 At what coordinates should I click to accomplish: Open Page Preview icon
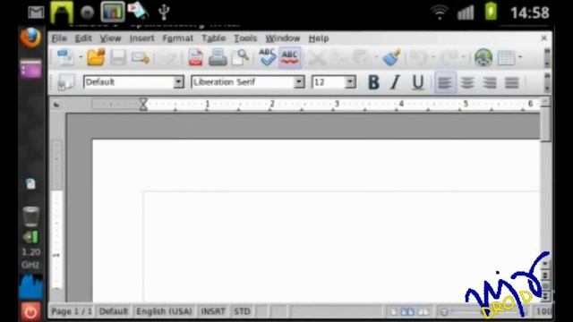(x=241, y=57)
